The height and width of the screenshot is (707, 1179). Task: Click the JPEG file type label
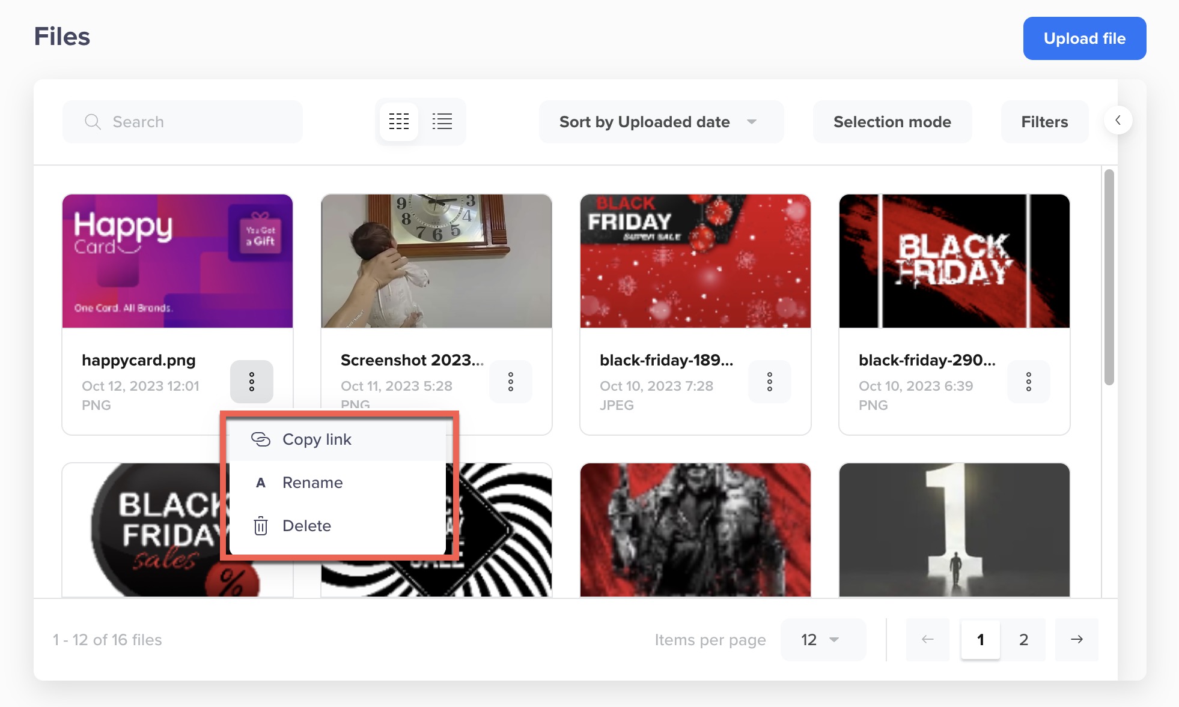617,405
